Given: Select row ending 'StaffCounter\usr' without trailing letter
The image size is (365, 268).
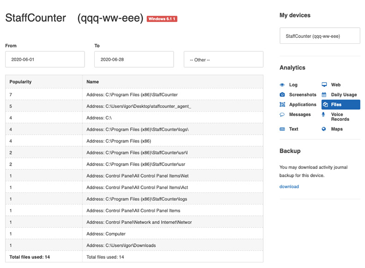Looking at the screenshot, I should click(134, 164).
